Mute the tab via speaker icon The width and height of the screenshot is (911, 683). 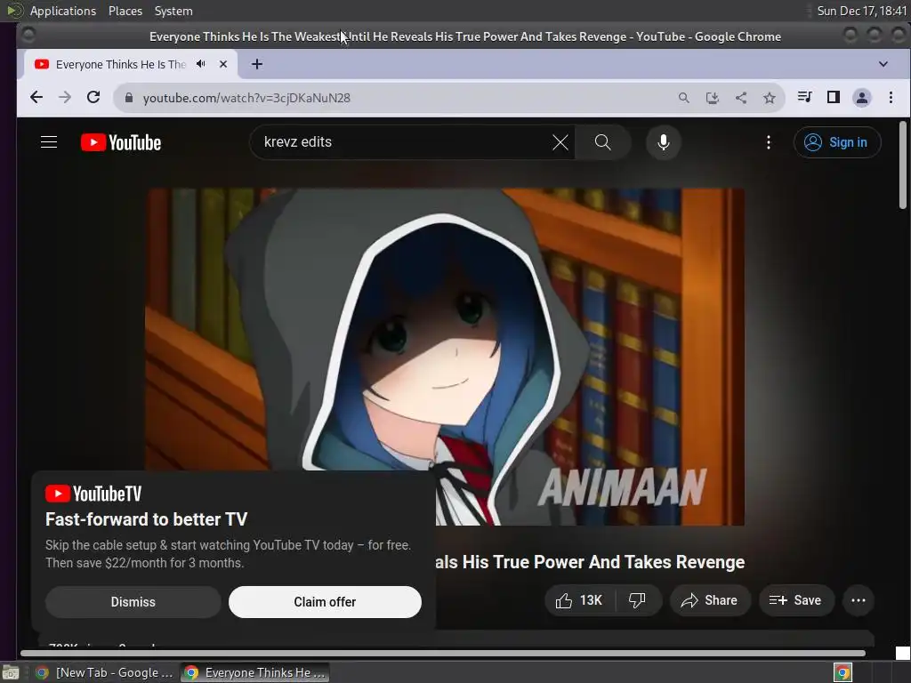pyautogui.click(x=201, y=64)
